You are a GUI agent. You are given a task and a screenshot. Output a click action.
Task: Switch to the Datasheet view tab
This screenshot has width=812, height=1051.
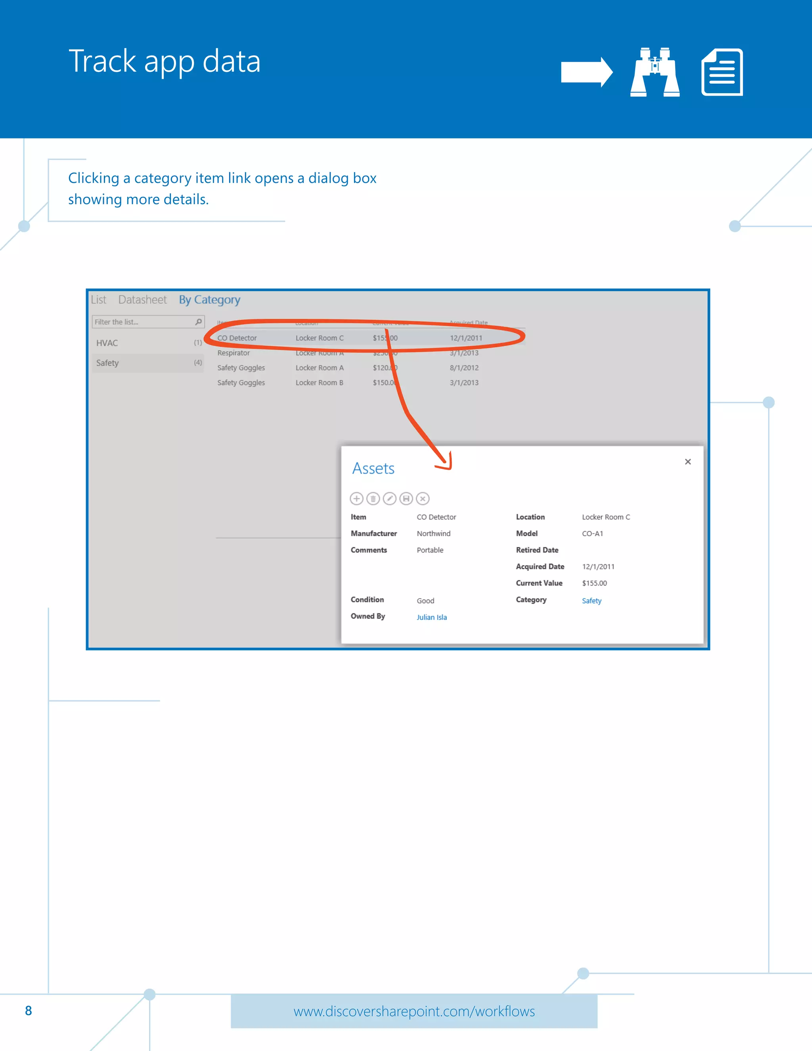click(x=142, y=300)
